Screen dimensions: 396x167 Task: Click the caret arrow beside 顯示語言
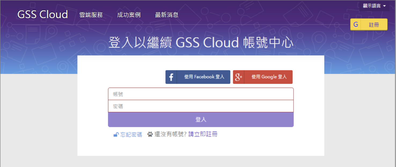(x=384, y=6)
